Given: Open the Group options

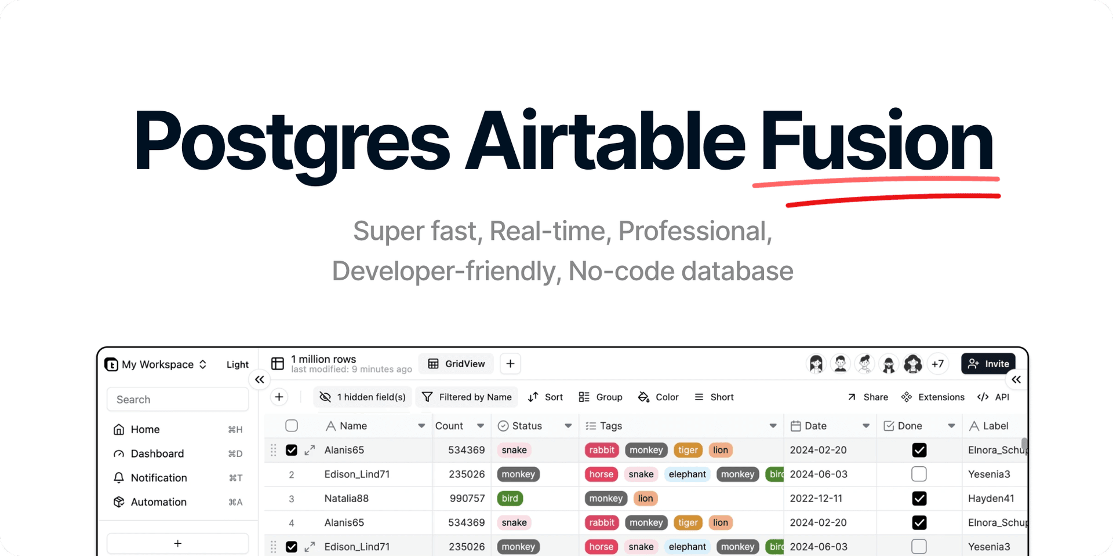Looking at the screenshot, I should coord(601,397).
